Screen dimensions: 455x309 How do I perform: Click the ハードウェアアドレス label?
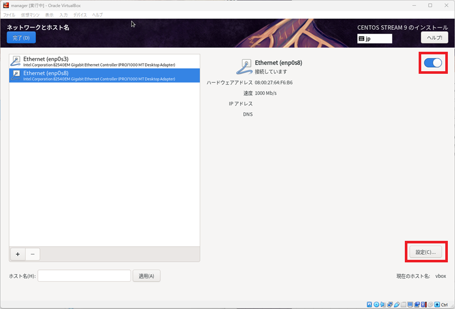229,83
